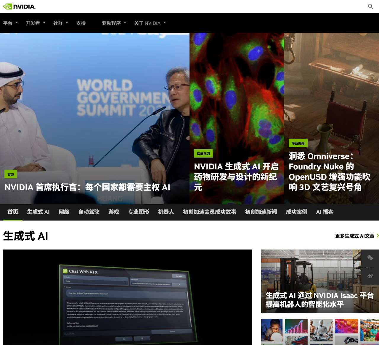Open the 成功案例 tab
The height and width of the screenshot is (345, 379).
coord(297,212)
